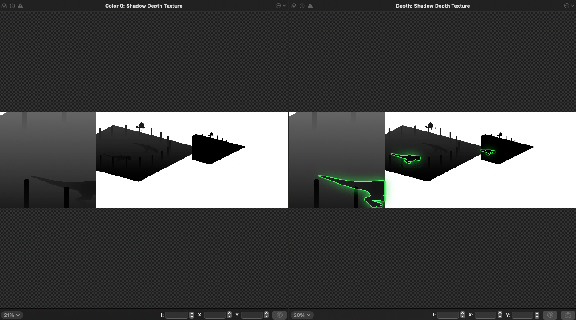Click the first icon in Depth pane header

pyautogui.click(x=294, y=6)
